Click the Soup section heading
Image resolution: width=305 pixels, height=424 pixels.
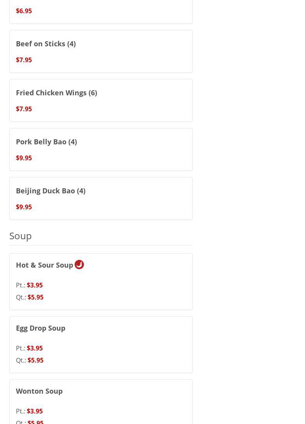[21, 236]
